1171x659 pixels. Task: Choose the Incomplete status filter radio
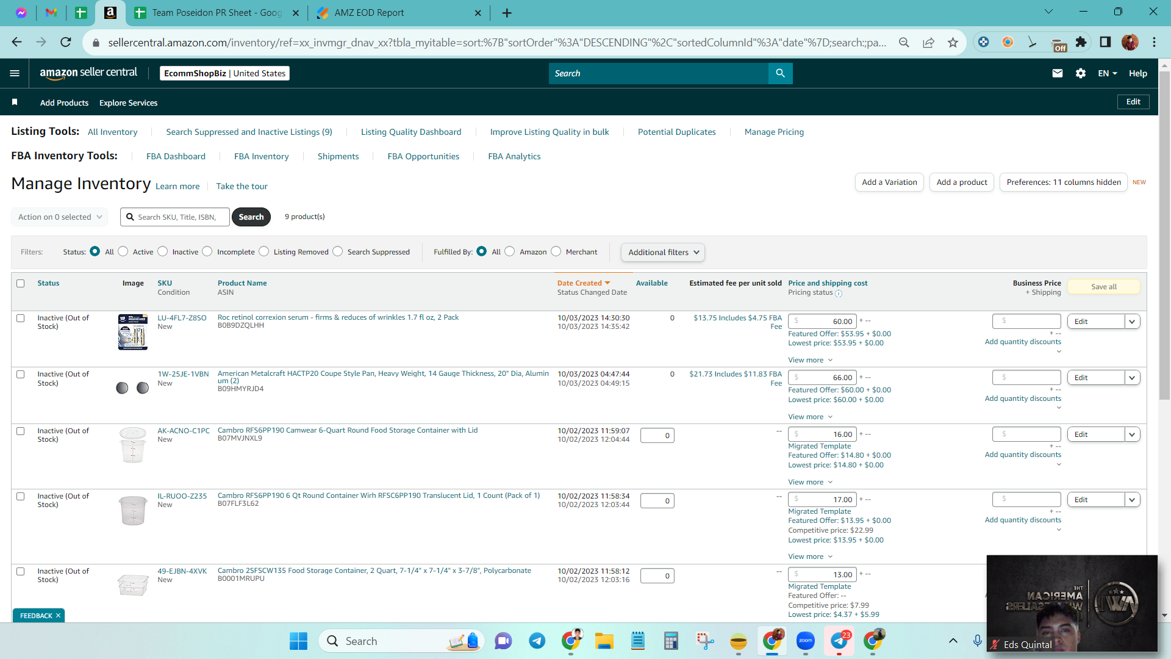[x=207, y=251]
